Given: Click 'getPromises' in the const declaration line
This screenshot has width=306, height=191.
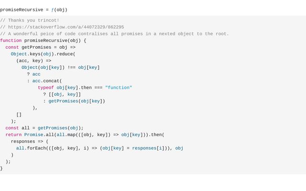Looking at the screenshot, I should pos(38,47).
